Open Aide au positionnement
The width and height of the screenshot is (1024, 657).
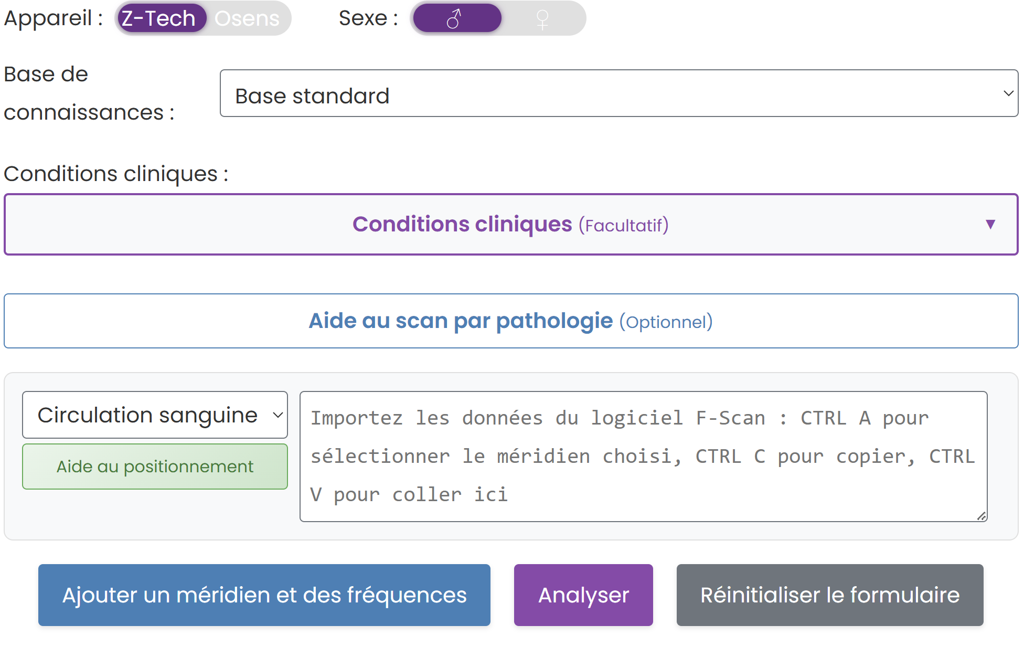pos(155,466)
